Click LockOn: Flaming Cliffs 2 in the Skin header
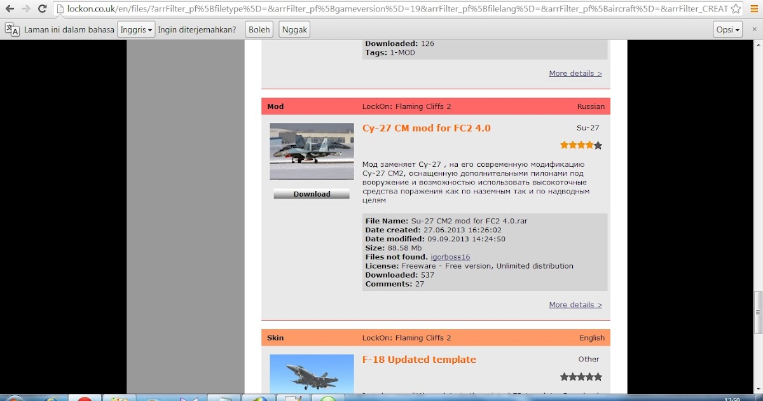 coord(406,338)
